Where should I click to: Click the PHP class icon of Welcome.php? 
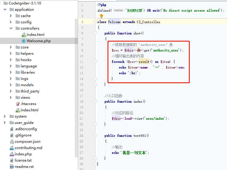point(24,41)
